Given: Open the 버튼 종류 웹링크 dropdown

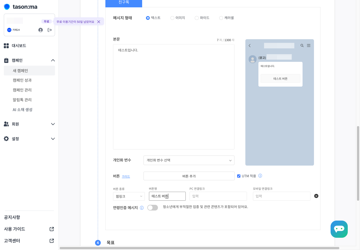Looking at the screenshot, I should pyautogui.click(x=129, y=196).
